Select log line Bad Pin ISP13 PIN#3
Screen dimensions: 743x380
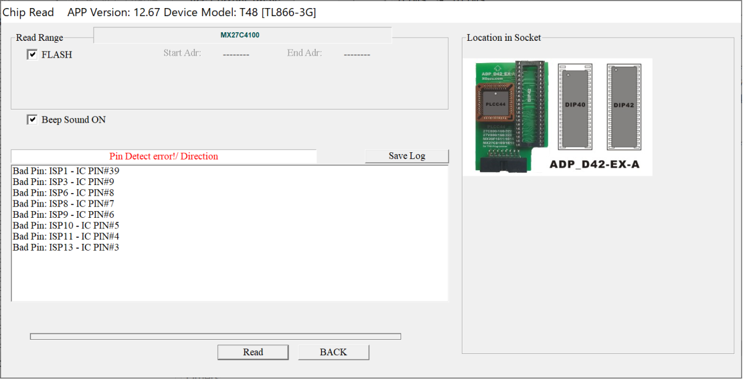[66, 248]
